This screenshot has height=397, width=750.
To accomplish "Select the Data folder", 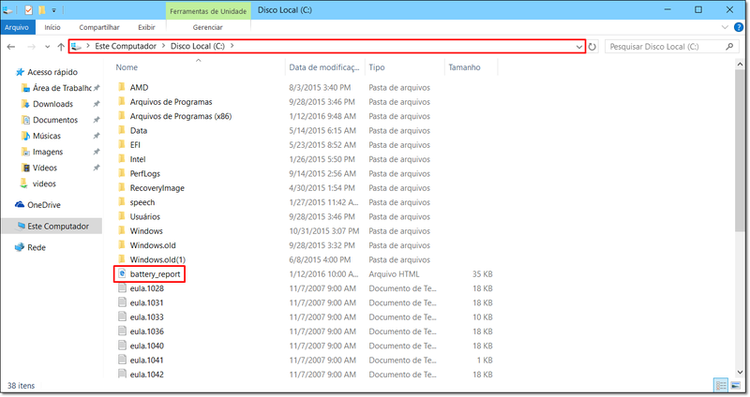I will (138, 130).
